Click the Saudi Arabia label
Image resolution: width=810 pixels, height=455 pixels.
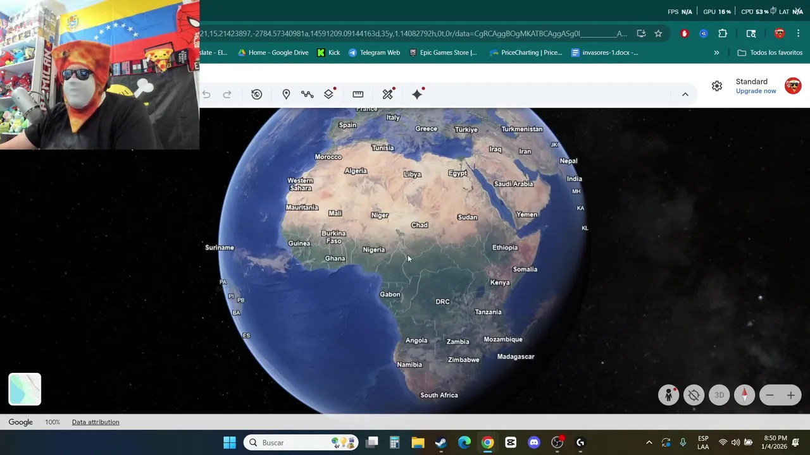[x=513, y=184]
